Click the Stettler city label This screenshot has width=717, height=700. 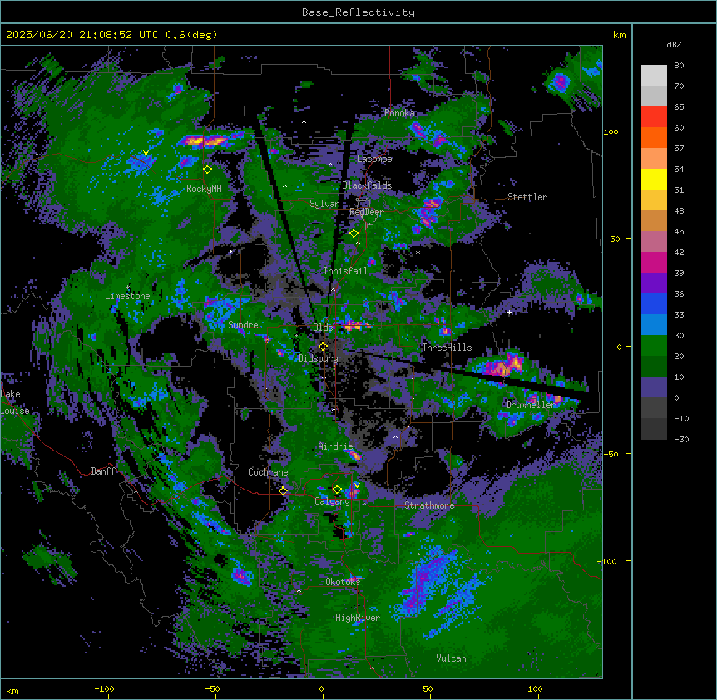(x=527, y=197)
